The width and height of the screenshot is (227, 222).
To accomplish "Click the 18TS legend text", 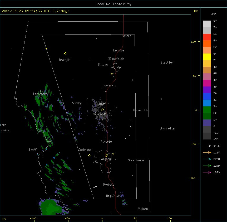I will 216,172.
